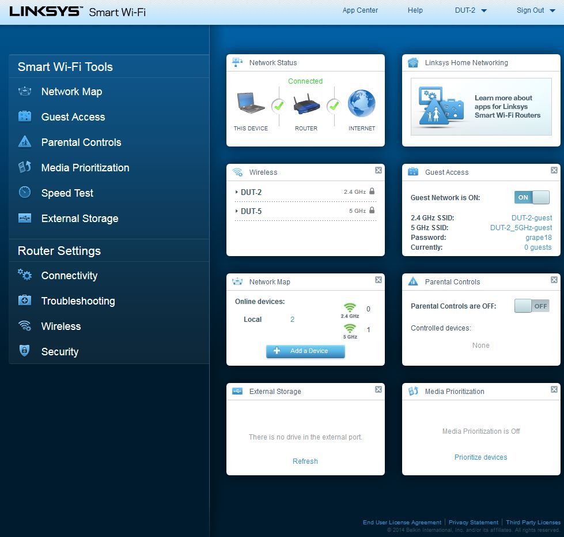Click the Wireless settings icon in sidebar
Viewport: 564px width, 537px height.
[25, 325]
